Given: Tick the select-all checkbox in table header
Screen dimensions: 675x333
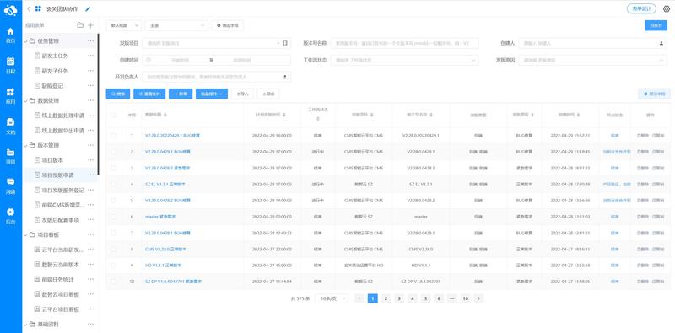Looking at the screenshot, I should click(114, 115).
